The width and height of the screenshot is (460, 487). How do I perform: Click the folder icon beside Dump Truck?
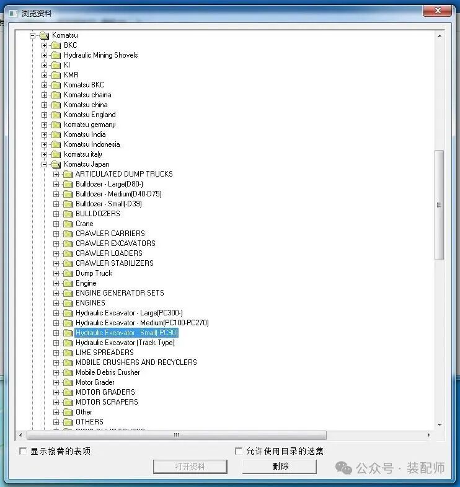[68, 273]
